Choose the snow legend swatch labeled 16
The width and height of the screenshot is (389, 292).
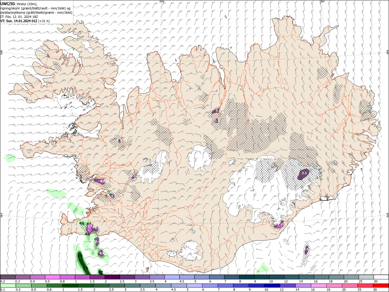pos(322,277)
